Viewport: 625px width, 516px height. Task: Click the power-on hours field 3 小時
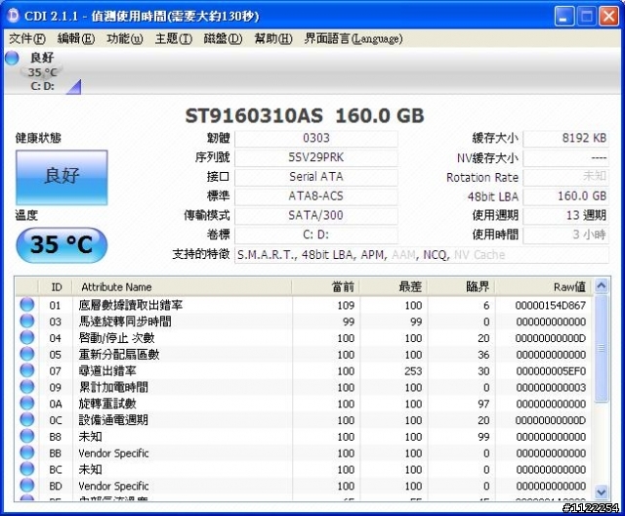[565, 235]
